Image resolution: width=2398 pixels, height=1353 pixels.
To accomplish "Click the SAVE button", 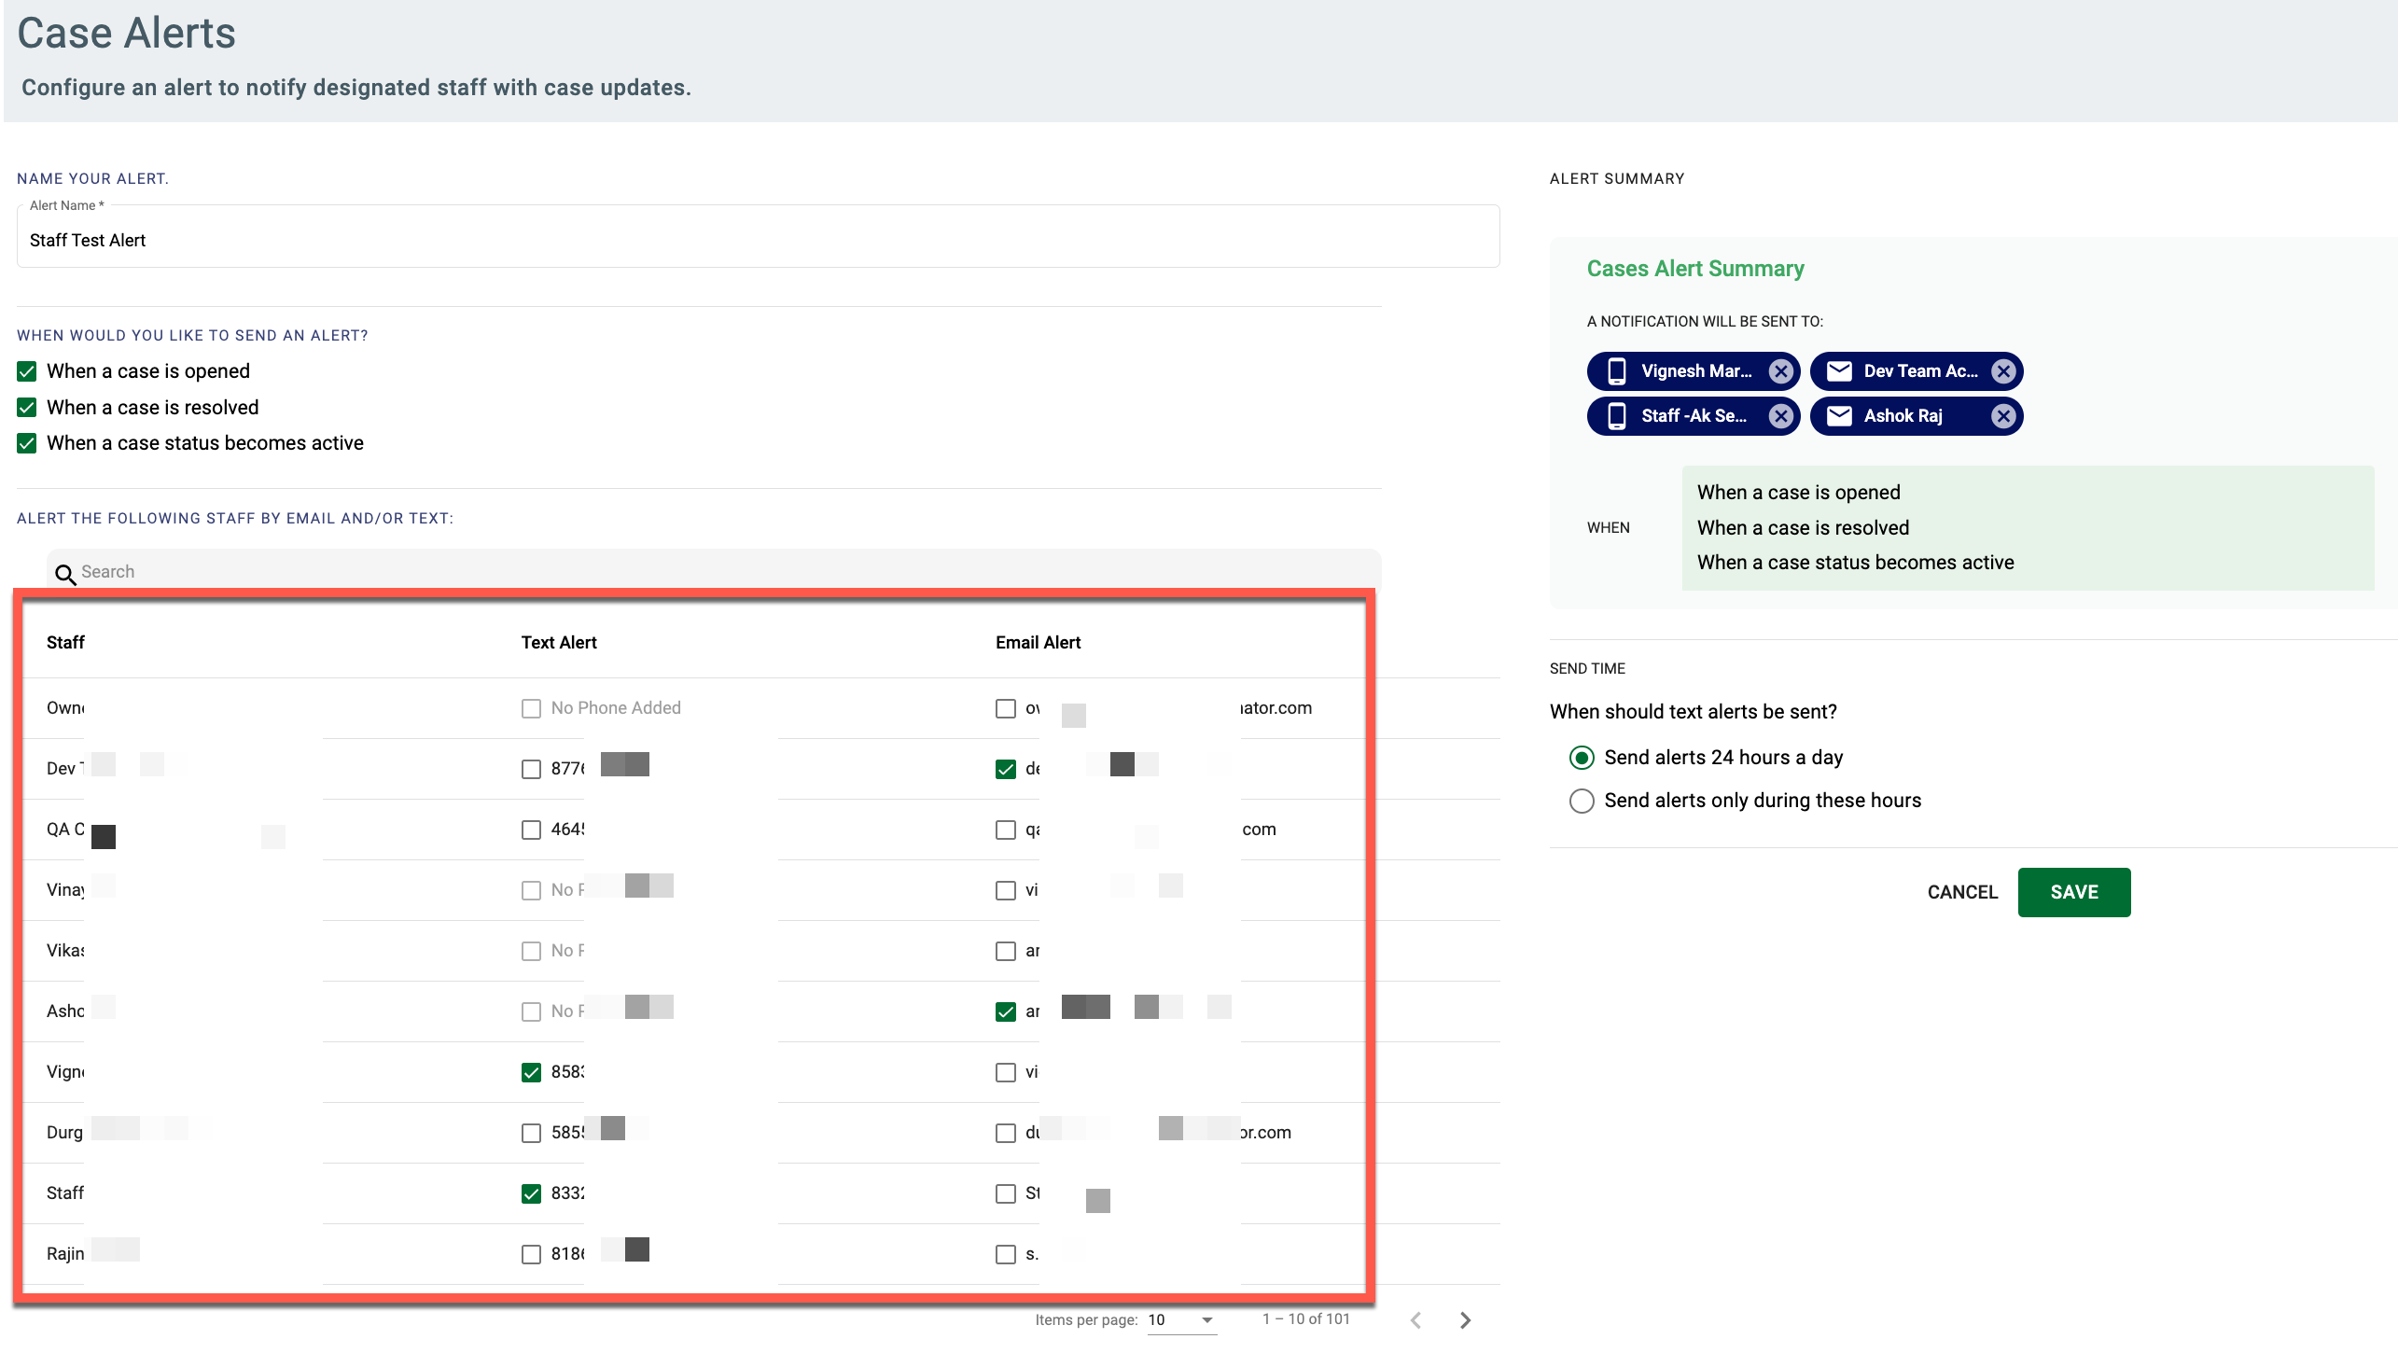I will tap(2074, 892).
